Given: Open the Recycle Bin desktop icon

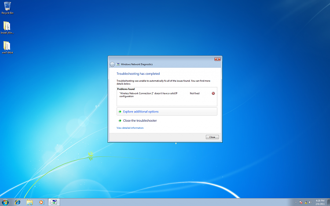Looking at the screenshot, I should pos(7,8).
